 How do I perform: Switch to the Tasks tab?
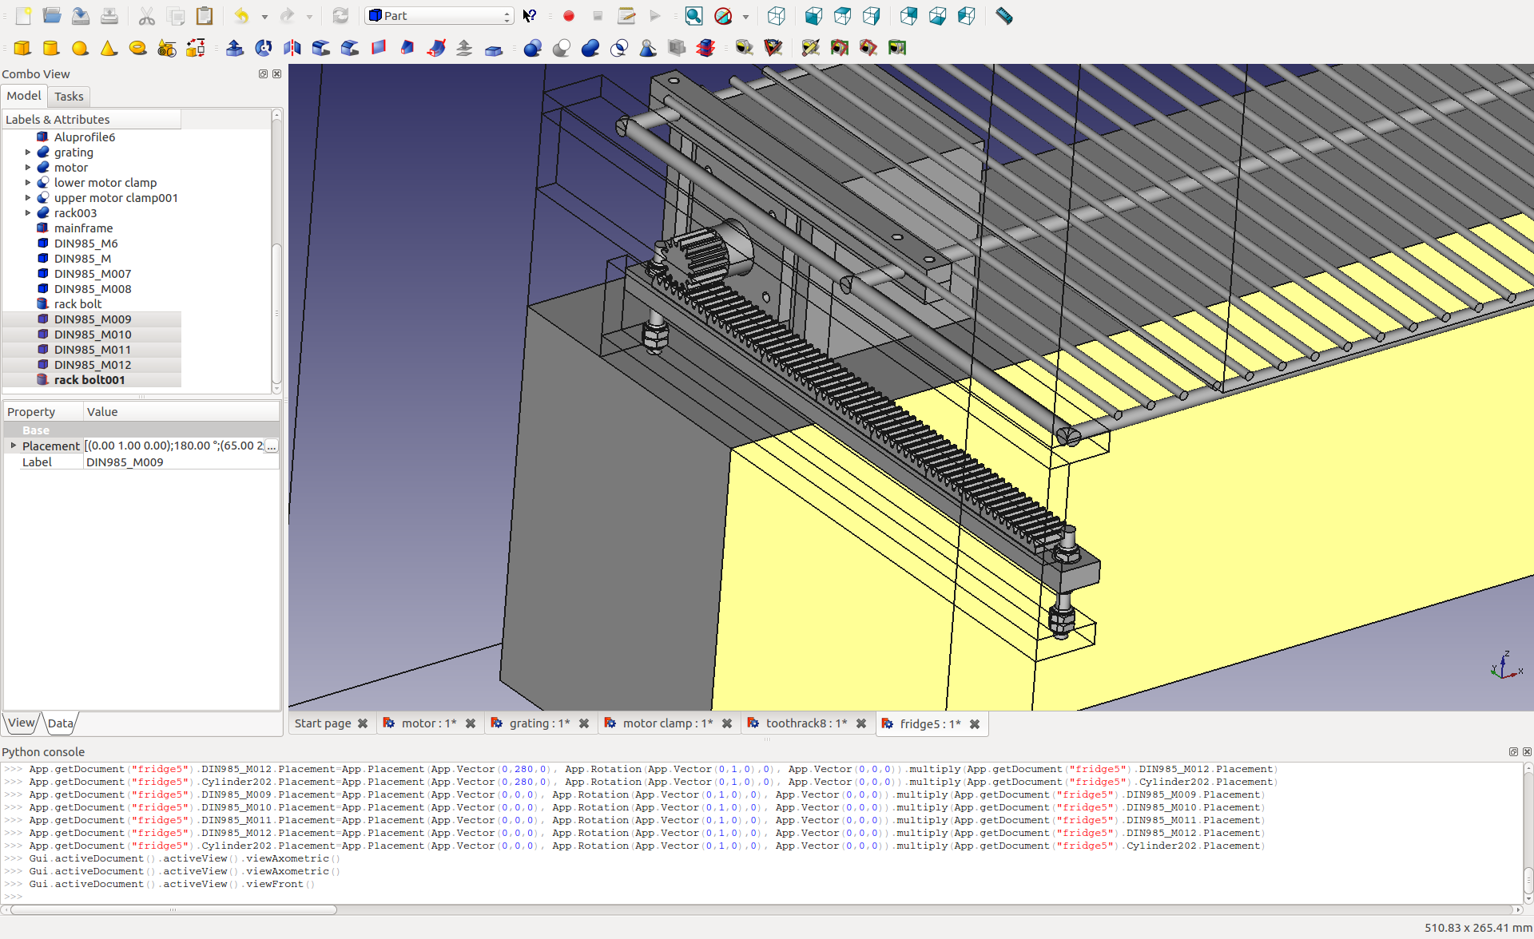coord(69,96)
